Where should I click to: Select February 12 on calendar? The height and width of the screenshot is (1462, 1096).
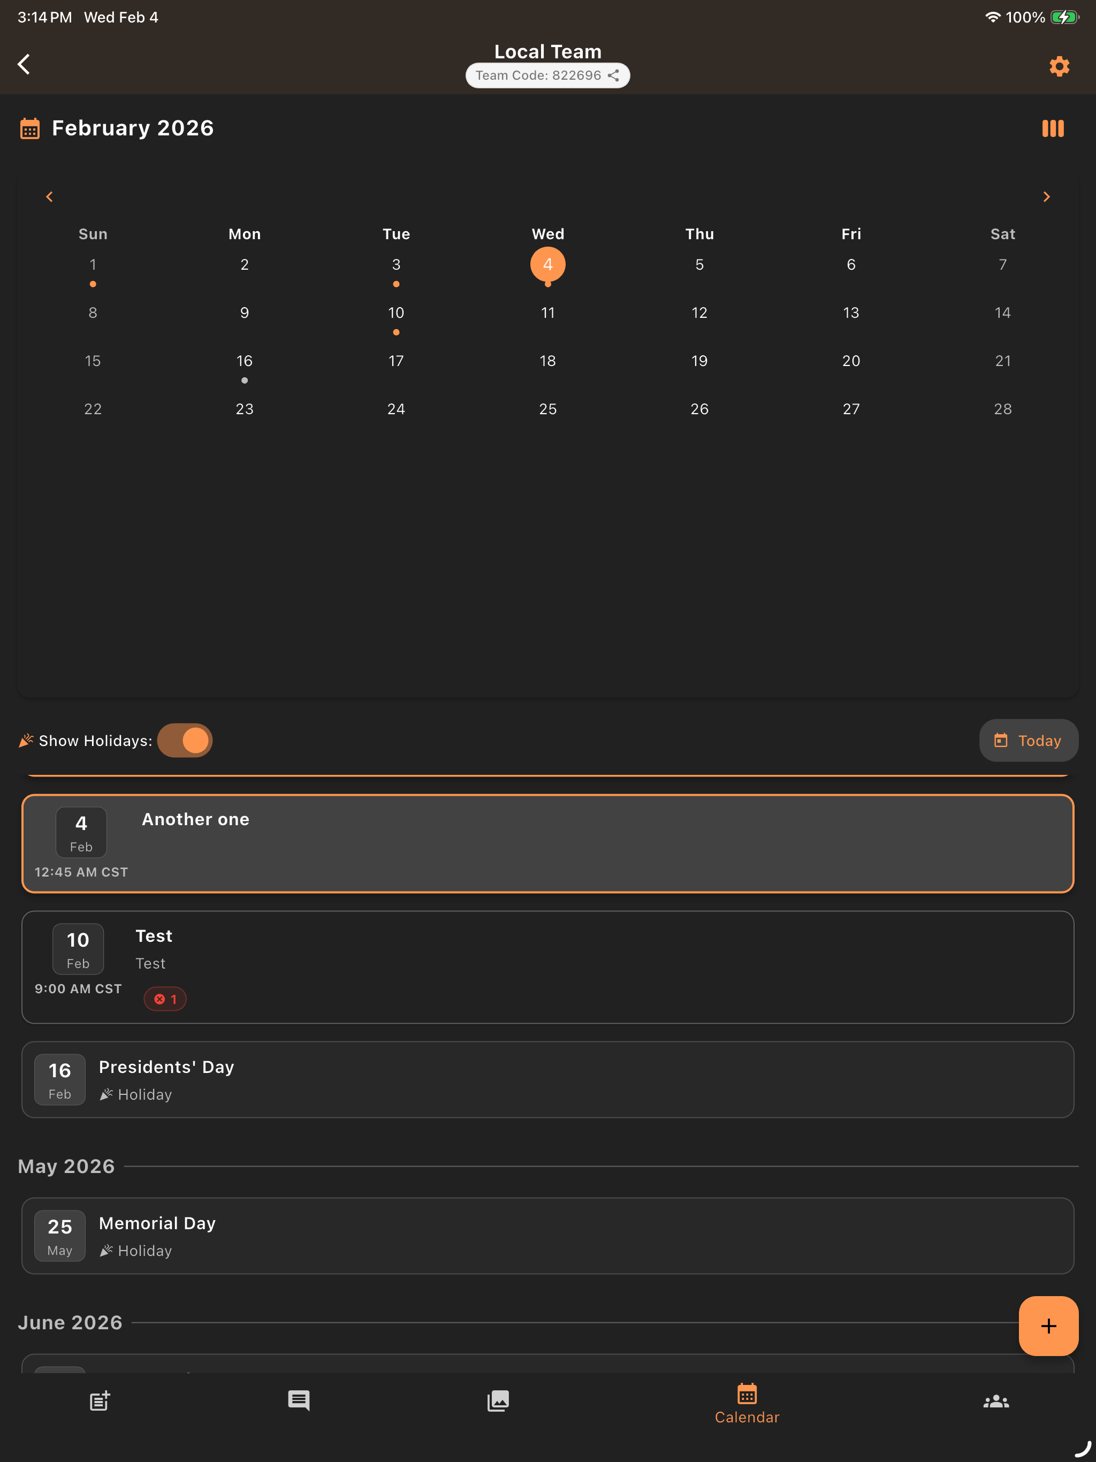click(699, 313)
